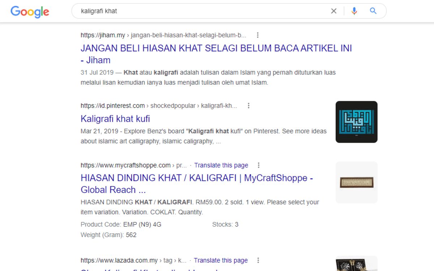Submit search with the magnifier icon
The image size is (434, 271).
coord(373,11)
